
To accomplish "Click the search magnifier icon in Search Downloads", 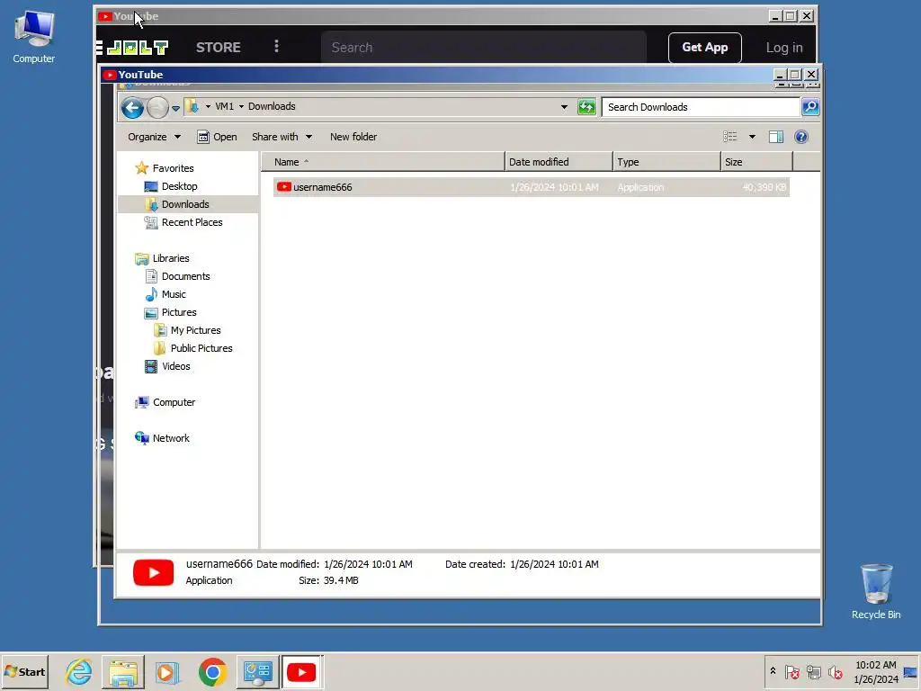I will click(810, 107).
